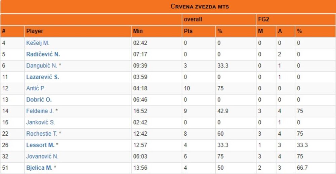Click the Crvena zvezda mts table title

[x=200, y=6]
